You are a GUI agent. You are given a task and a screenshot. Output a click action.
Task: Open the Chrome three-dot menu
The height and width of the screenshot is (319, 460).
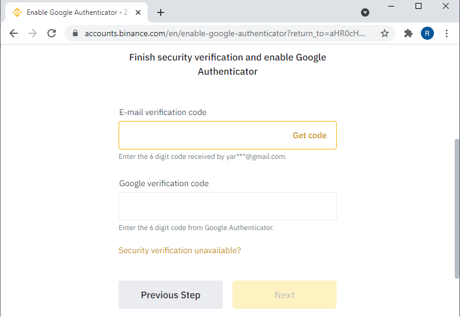[x=446, y=33]
